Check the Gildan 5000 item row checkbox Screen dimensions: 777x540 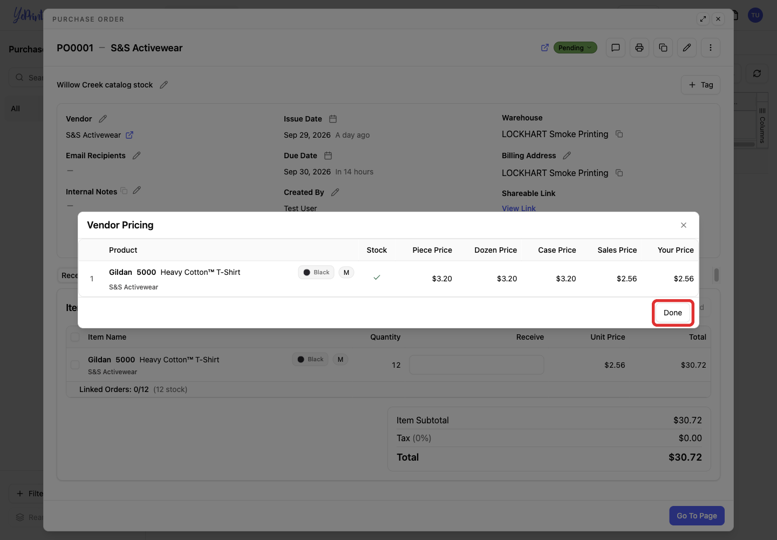75,364
